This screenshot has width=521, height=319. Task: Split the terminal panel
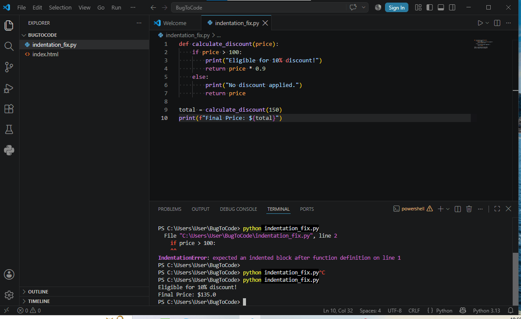(458, 209)
